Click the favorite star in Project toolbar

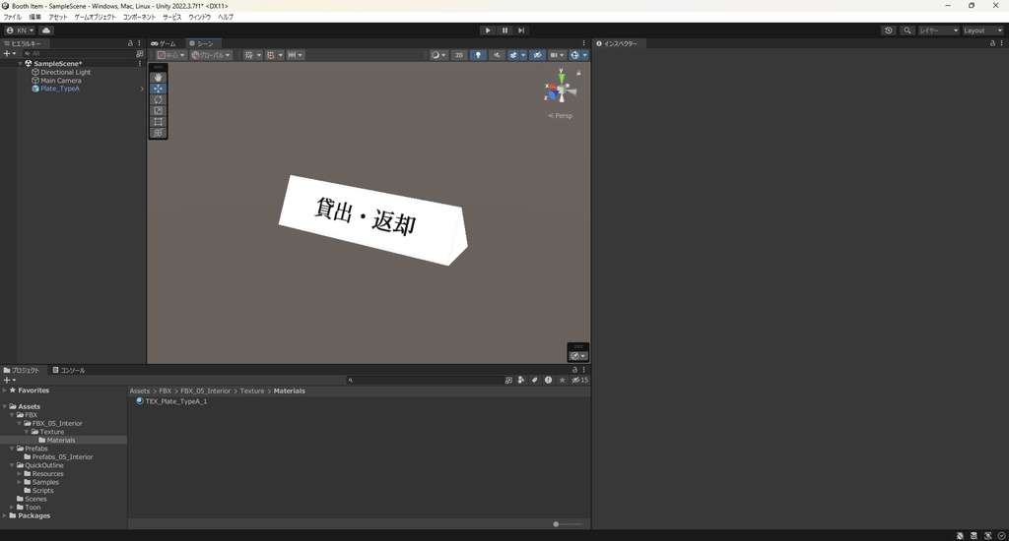(x=562, y=380)
